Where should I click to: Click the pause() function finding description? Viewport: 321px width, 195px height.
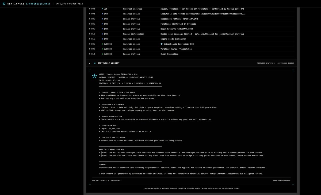tap(202, 9)
